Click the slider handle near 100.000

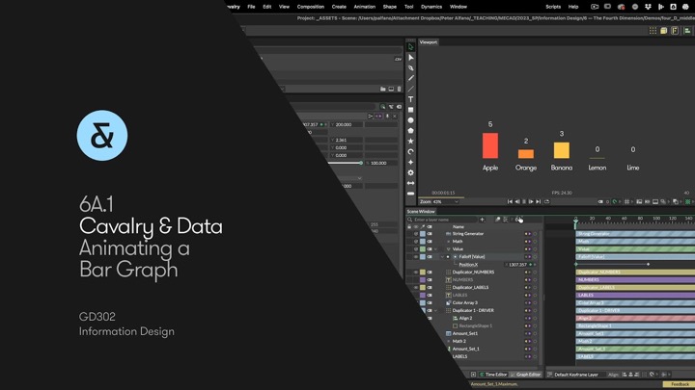pyautogui.click(x=361, y=163)
